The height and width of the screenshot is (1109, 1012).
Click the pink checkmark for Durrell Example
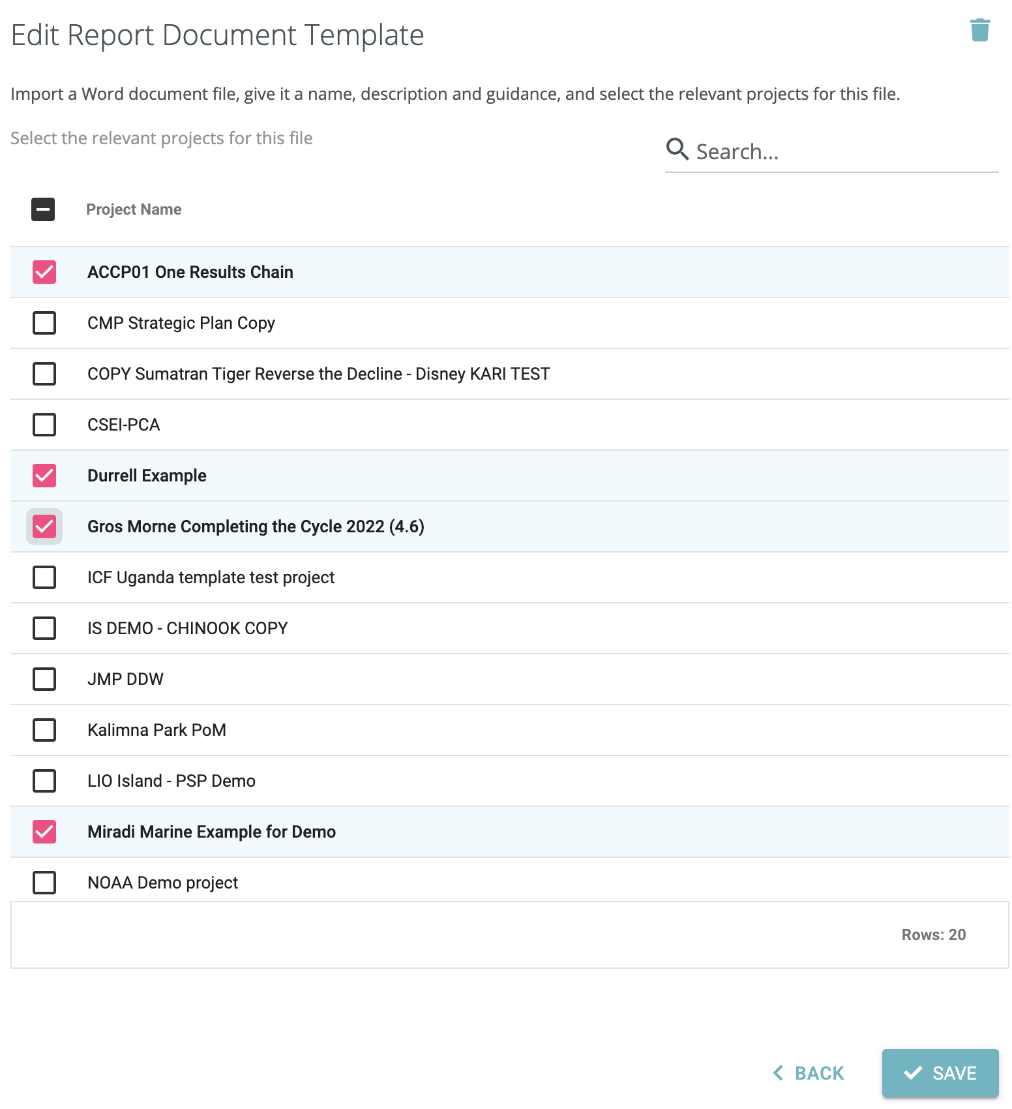click(x=43, y=476)
